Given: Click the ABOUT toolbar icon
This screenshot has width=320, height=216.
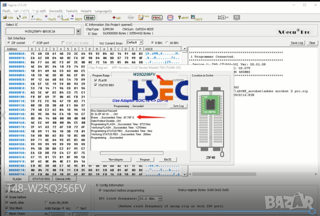Looking at the screenshot, I should 183,17.
